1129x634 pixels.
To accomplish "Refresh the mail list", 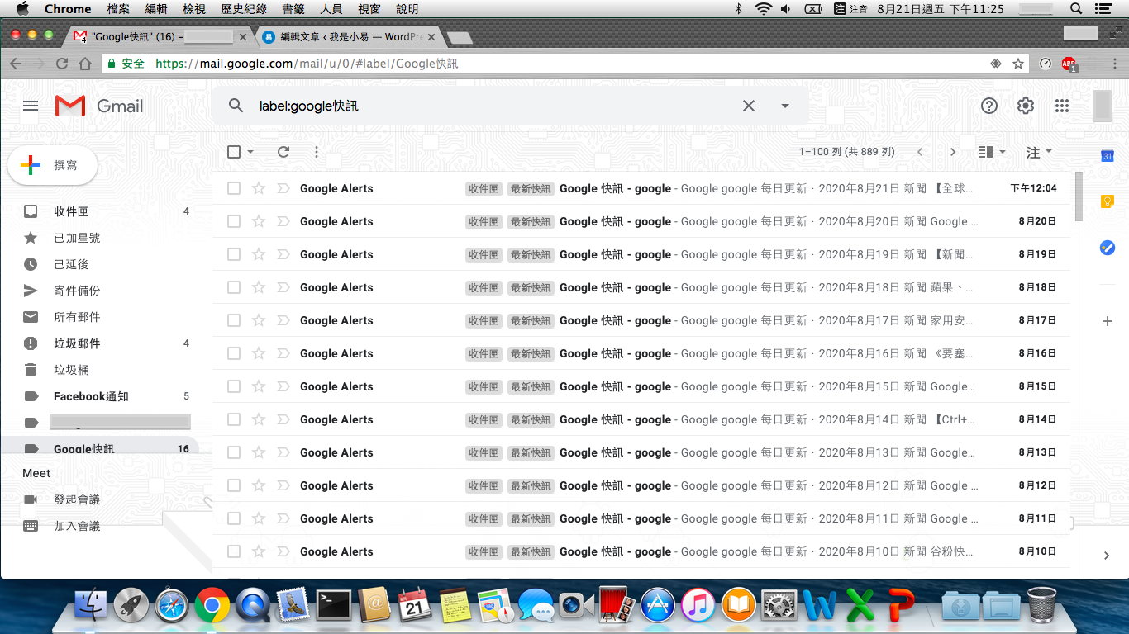I will 283,152.
